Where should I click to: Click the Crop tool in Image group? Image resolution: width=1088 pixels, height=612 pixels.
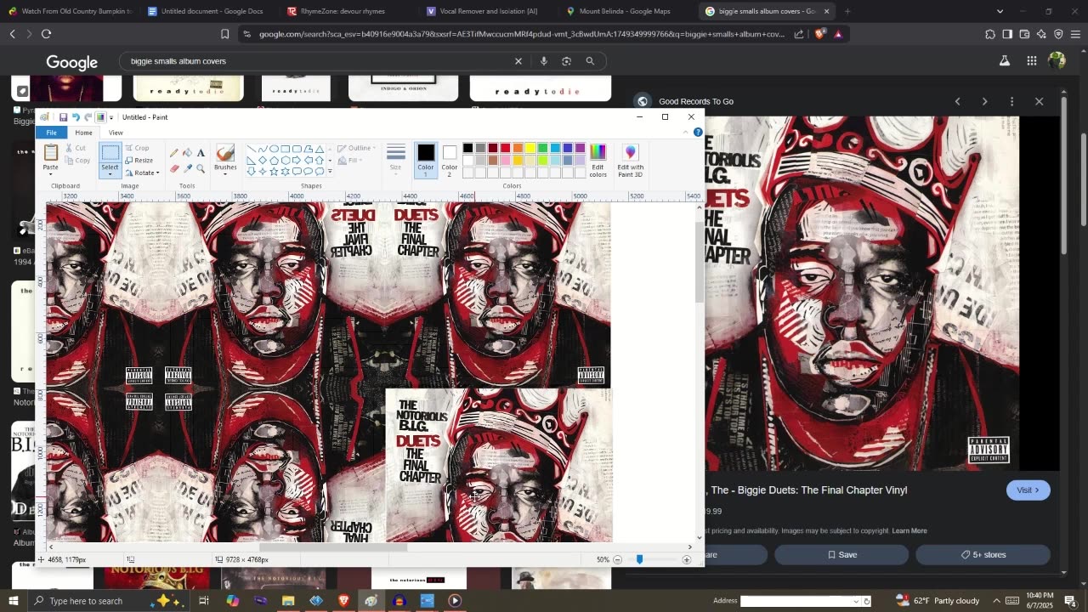tap(137, 148)
